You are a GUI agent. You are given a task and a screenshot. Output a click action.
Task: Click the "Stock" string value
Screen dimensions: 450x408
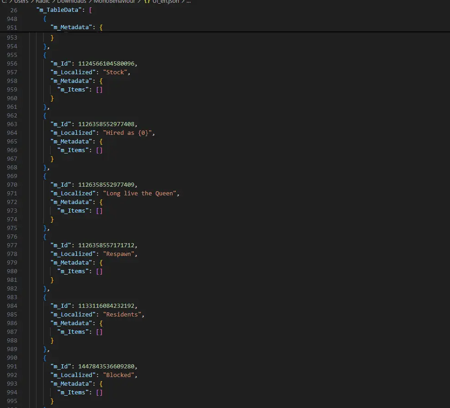(x=115, y=72)
